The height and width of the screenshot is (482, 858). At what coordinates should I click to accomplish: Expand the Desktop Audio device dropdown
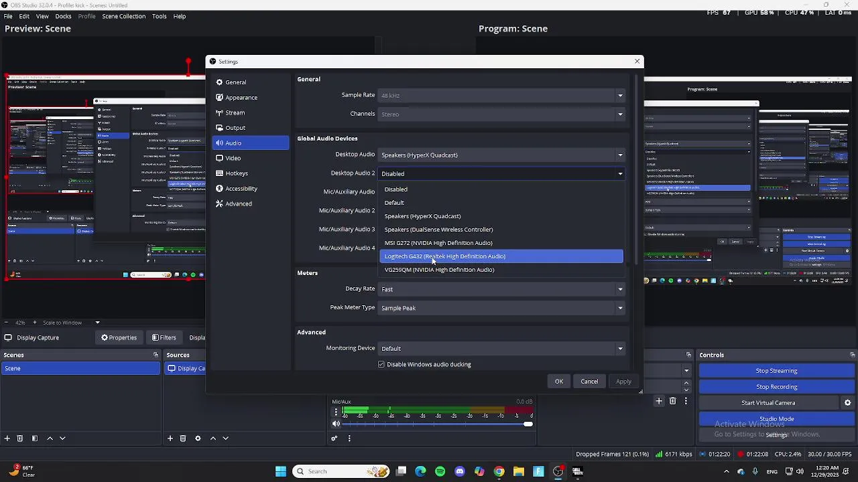click(501, 155)
